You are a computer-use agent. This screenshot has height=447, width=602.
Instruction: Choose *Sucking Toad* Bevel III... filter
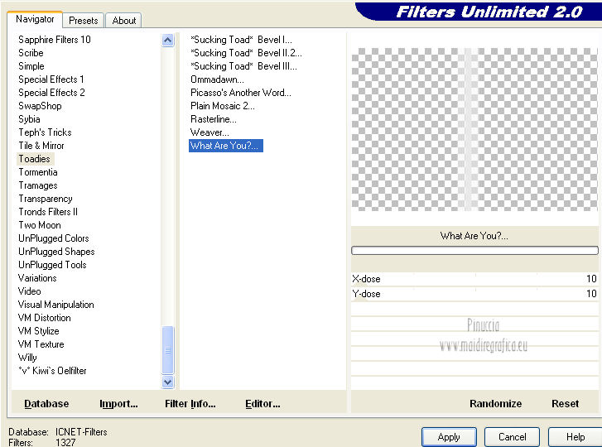(x=243, y=66)
